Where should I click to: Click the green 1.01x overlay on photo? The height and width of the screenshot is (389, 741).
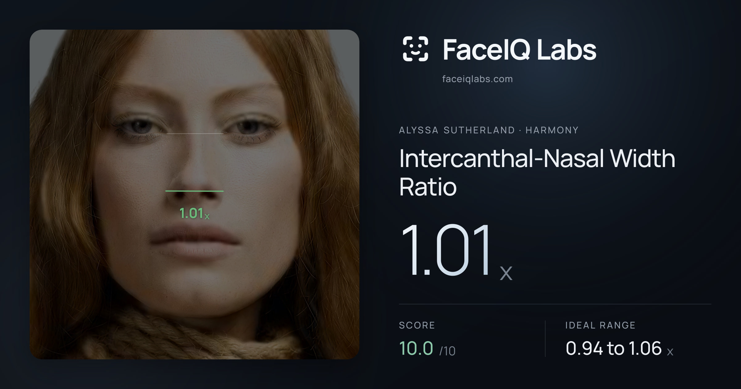click(x=195, y=213)
